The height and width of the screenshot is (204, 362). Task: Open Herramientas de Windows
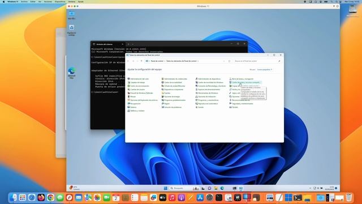click(x=206, y=93)
